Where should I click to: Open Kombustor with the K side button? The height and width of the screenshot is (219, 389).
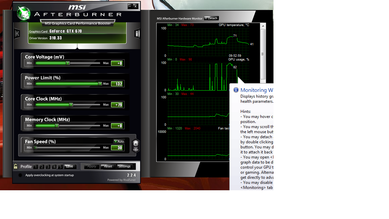[x=17, y=33]
